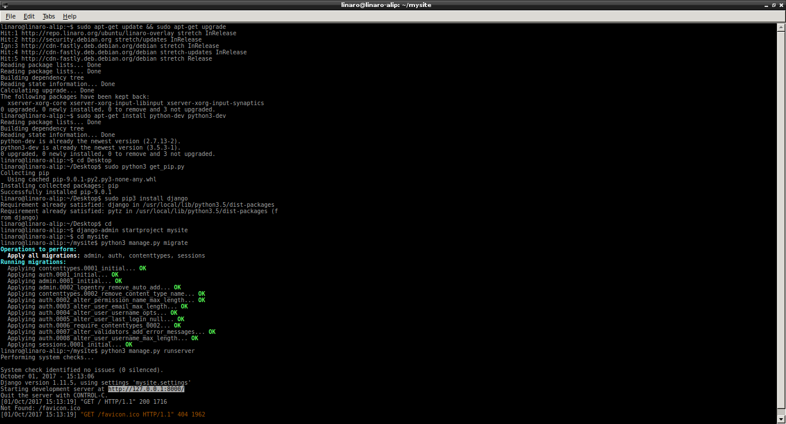This screenshot has width=786, height=424.
Task: Click the scrollbar down arrow
Action: [x=781, y=419]
